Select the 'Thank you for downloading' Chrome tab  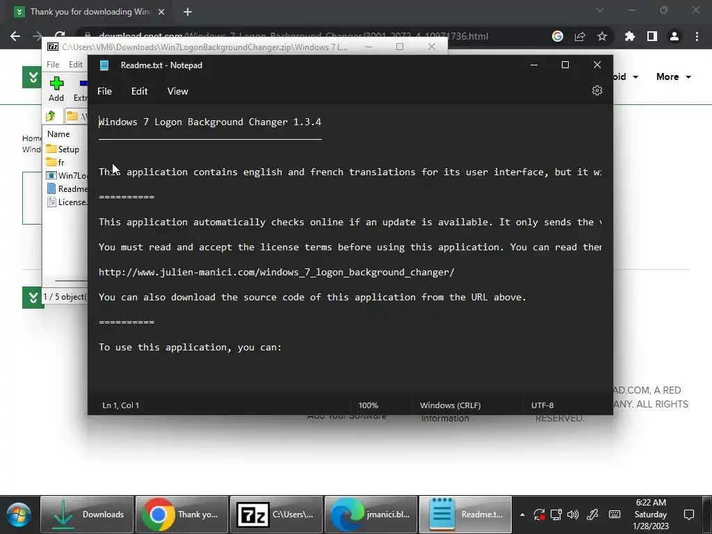(89, 12)
